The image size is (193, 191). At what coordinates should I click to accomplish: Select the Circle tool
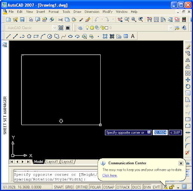[x=50, y=37]
